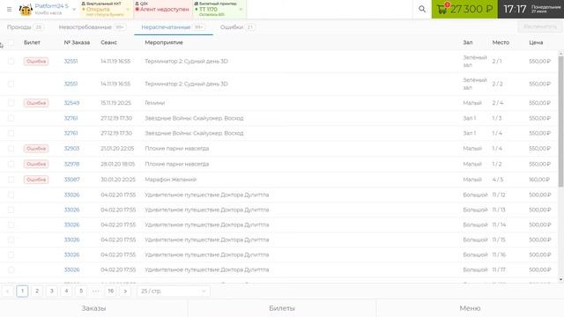Click the QSX agent unavailable status

(x=162, y=9)
